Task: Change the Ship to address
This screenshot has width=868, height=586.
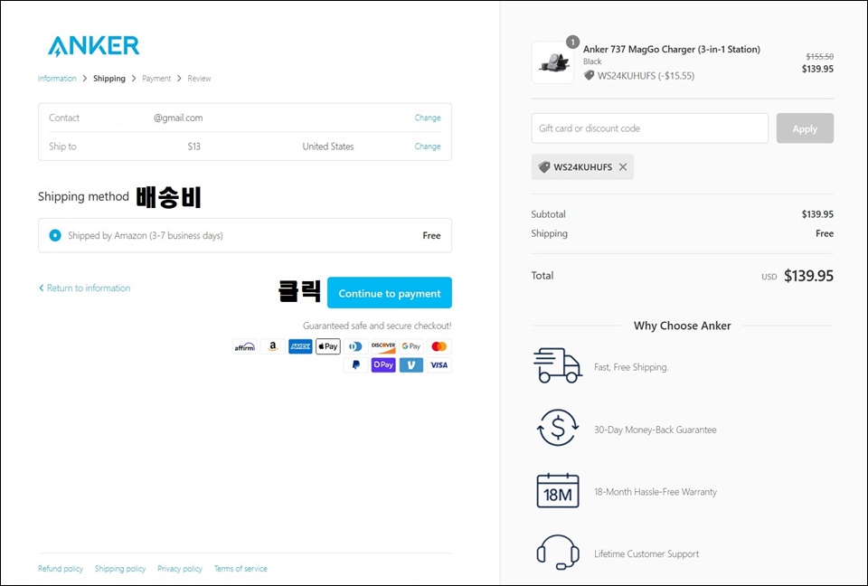Action: point(428,146)
